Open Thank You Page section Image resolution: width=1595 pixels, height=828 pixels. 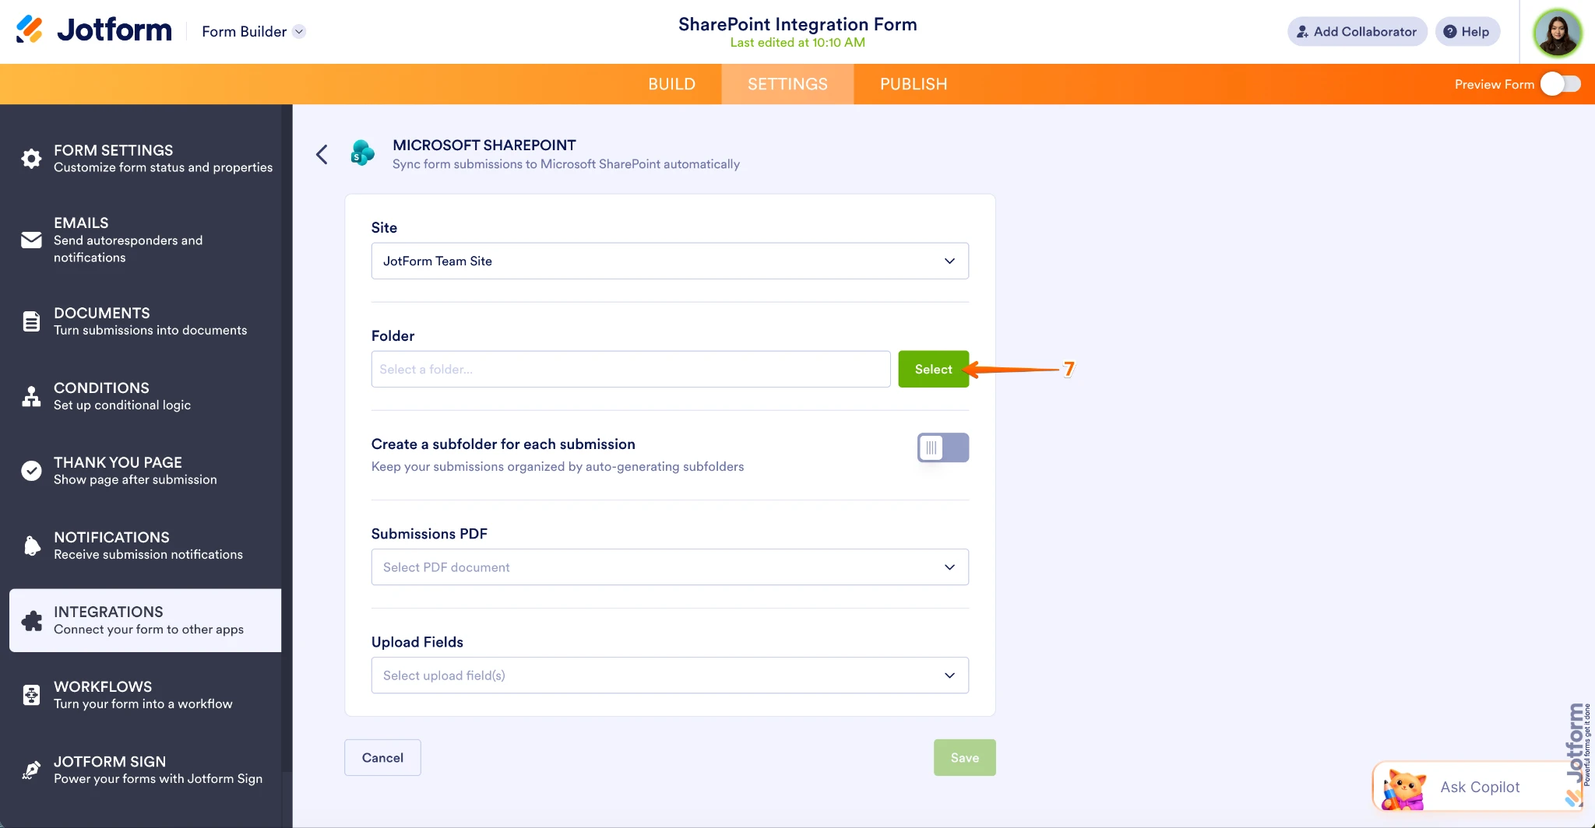pyautogui.click(x=146, y=471)
